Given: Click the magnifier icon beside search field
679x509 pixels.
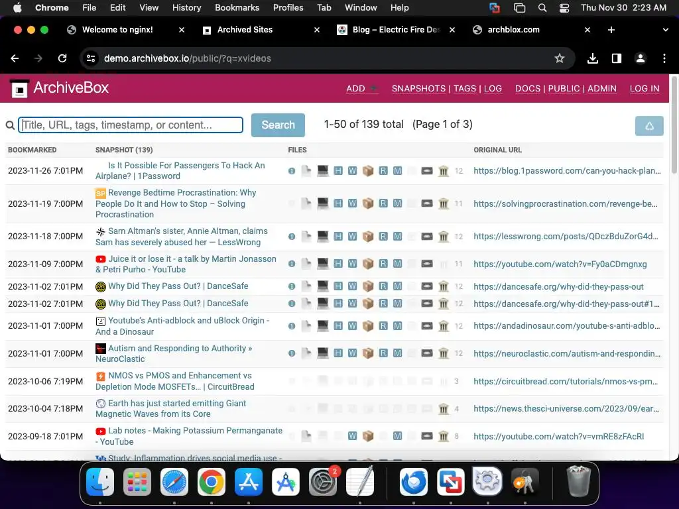Looking at the screenshot, I should (10, 125).
